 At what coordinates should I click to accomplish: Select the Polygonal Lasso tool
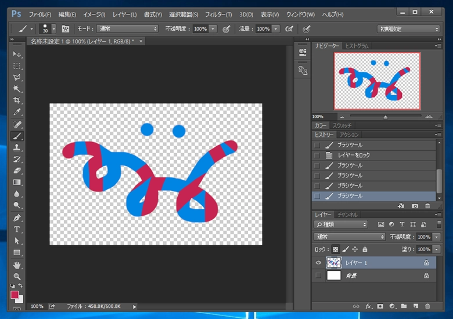pos(17,77)
